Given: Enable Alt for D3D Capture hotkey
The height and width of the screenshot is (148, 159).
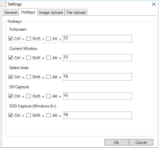Looking at the screenshot, I should click(48, 115).
